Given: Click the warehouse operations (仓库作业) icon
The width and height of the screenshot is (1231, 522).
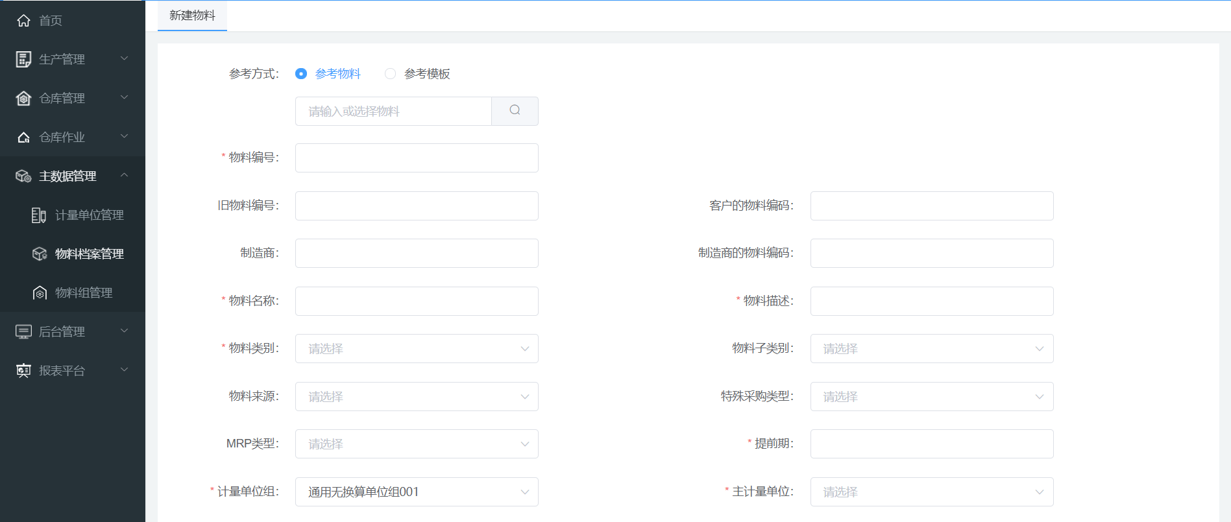Looking at the screenshot, I should click(x=23, y=137).
